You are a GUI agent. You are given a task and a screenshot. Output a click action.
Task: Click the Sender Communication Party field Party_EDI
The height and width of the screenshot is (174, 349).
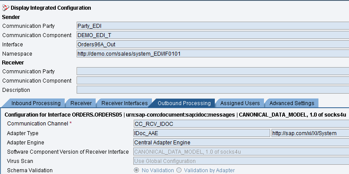(213, 26)
